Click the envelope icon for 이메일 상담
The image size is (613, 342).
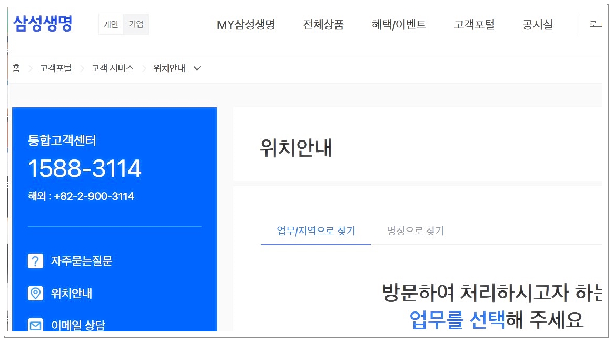click(36, 325)
